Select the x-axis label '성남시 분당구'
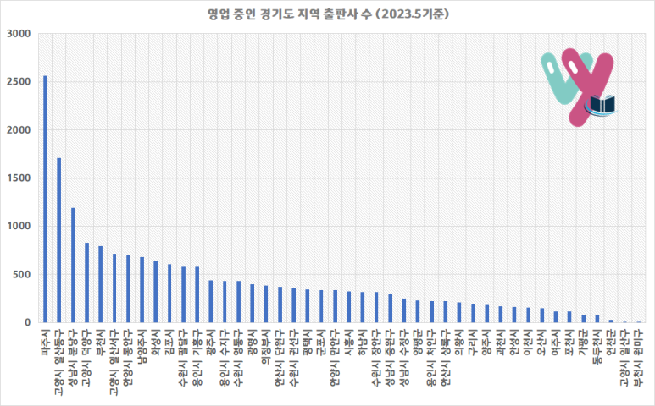The image size is (655, 406). (73, 357)
